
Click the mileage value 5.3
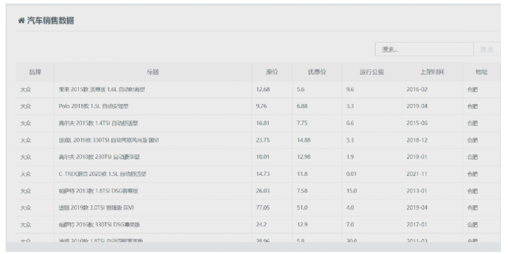pos(350,140)
